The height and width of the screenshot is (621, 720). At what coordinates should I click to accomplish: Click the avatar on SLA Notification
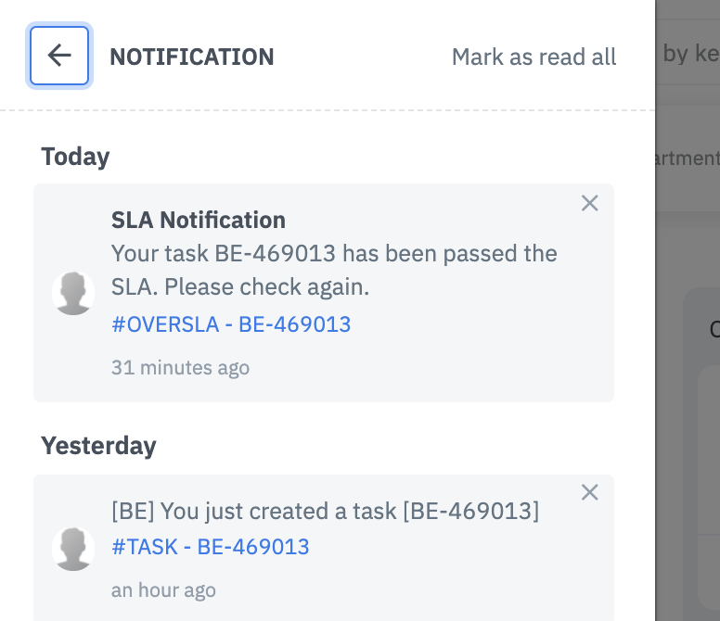(x=73, y=293)
